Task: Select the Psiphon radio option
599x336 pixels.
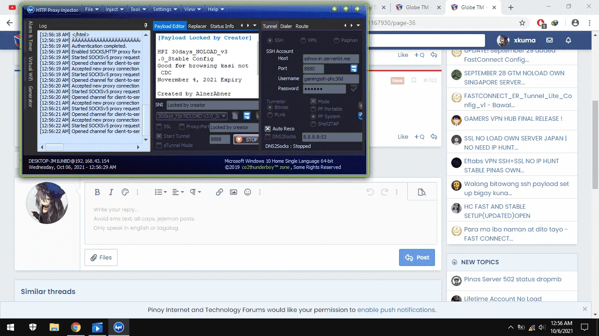Action: pos(337,40)
